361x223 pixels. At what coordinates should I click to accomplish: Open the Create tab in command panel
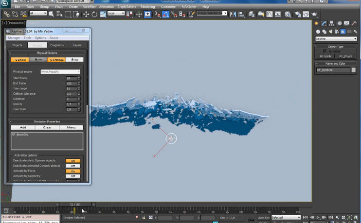[316, 23]
